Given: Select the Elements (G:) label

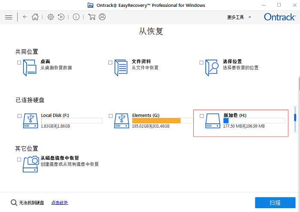Looking at the screenshot, I should click(x=146, y=115).
